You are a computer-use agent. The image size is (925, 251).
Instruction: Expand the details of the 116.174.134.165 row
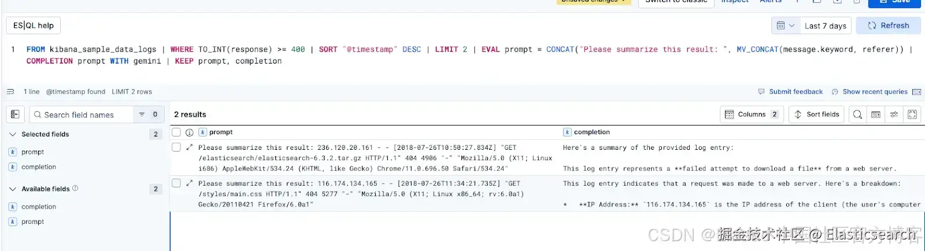coord(189,183)
